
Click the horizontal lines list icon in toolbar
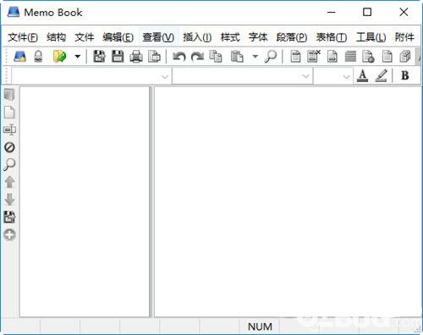(x=350, y=57)
